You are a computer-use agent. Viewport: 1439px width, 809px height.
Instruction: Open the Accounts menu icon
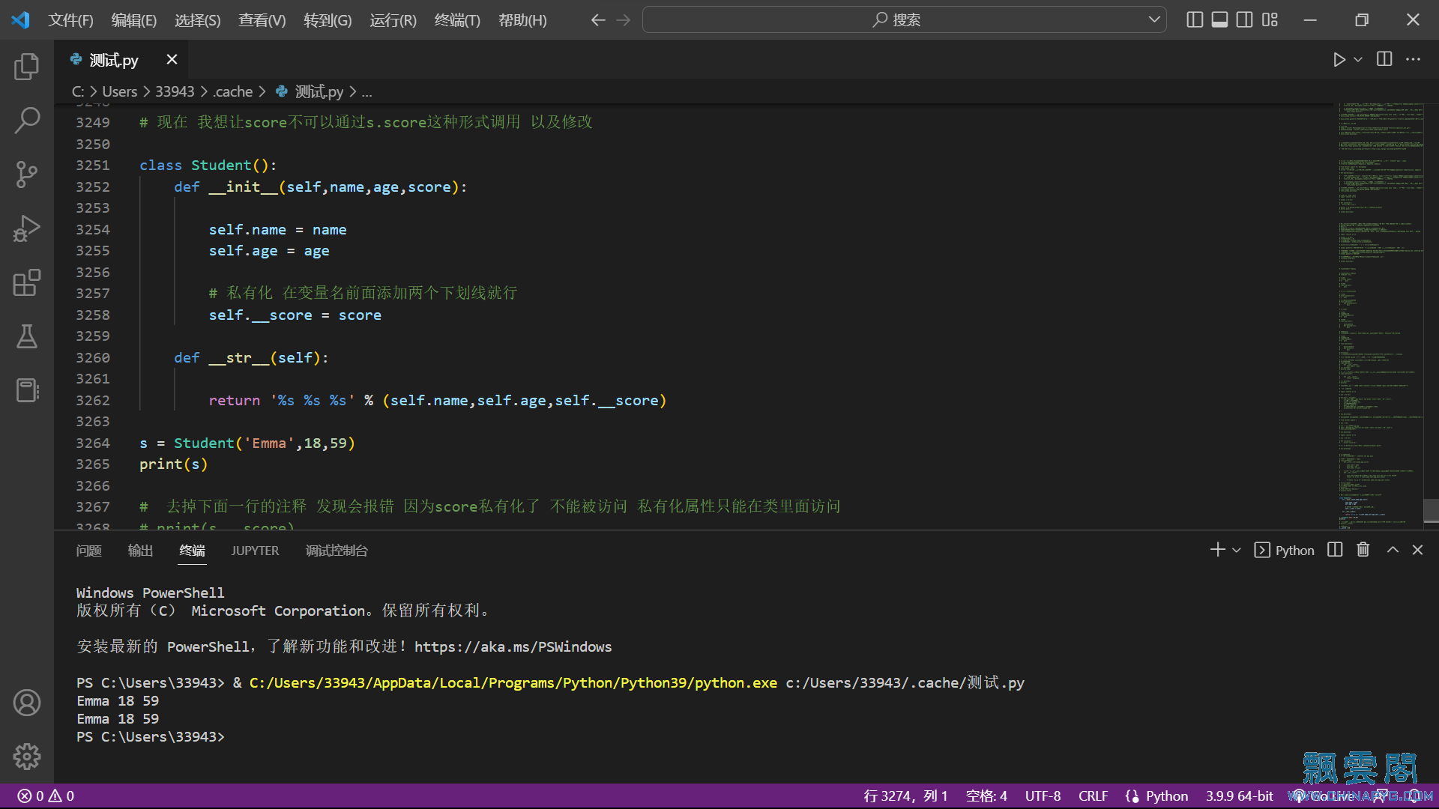click(27, 703)
